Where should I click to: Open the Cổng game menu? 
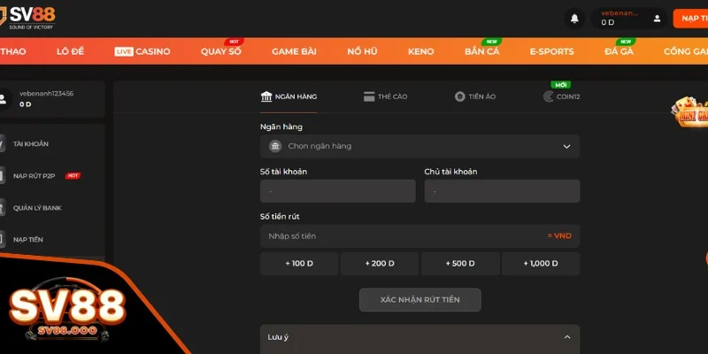point(685,51)
